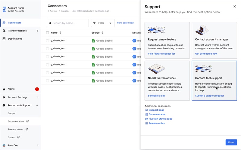Click the search magnifier icon
The width and height of the screenshot is (241, 150).
50,23
